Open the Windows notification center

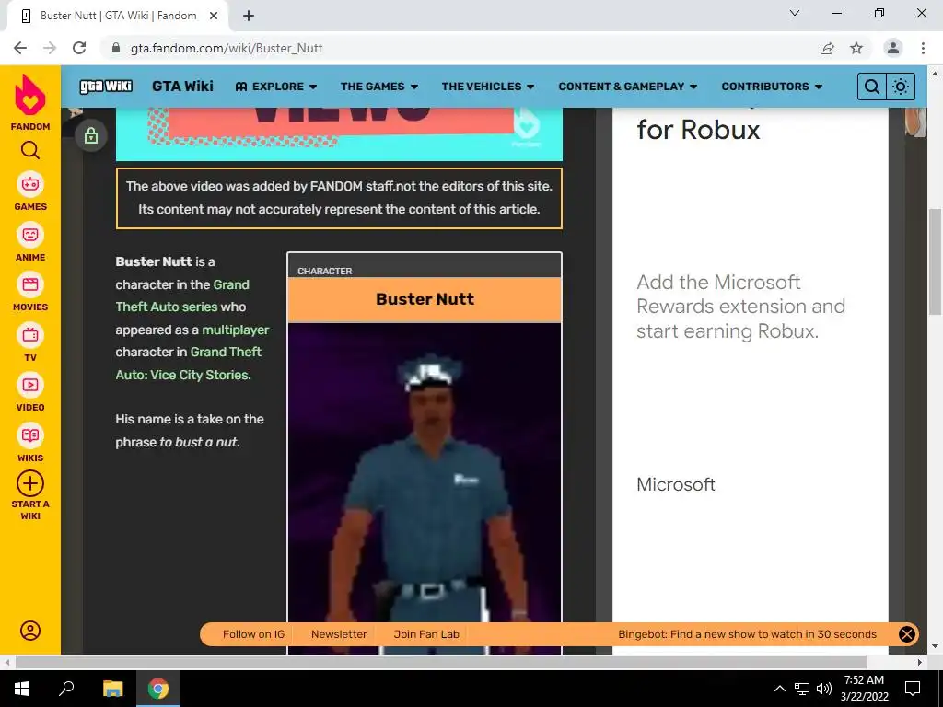point(913,689)
